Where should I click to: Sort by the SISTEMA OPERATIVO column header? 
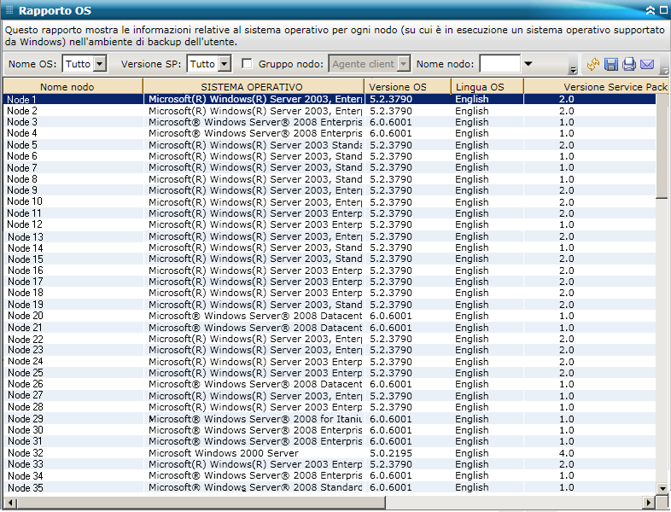(252, 87)
